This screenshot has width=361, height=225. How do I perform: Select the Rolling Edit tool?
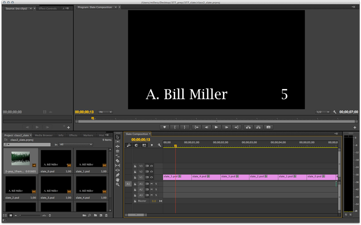click(118, 151)
